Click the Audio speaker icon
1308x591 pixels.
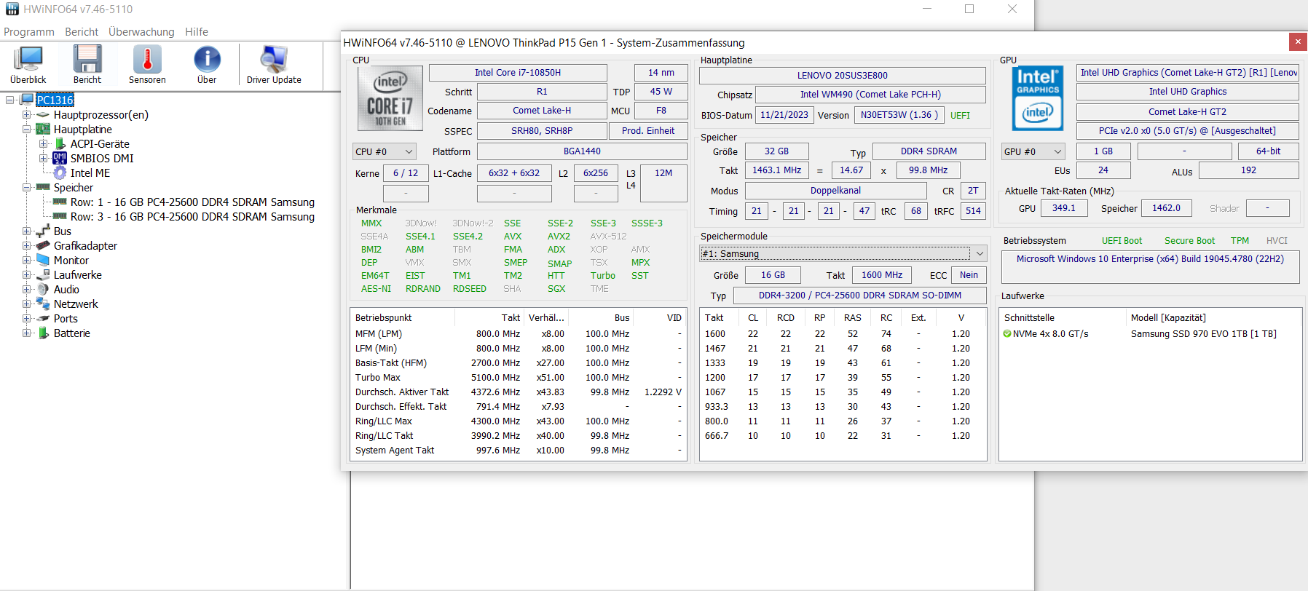pos(43,289)
